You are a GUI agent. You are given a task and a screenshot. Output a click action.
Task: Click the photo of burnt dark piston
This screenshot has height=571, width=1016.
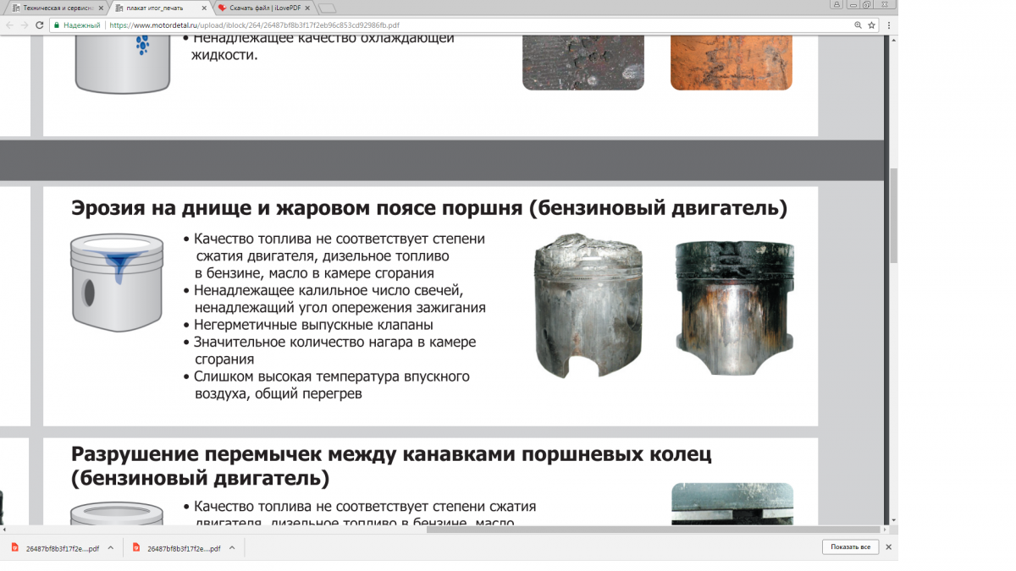click(735, 306)
